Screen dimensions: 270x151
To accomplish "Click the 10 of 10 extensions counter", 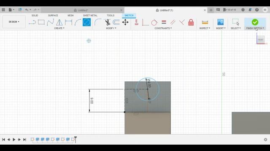I will pos(229,10).
